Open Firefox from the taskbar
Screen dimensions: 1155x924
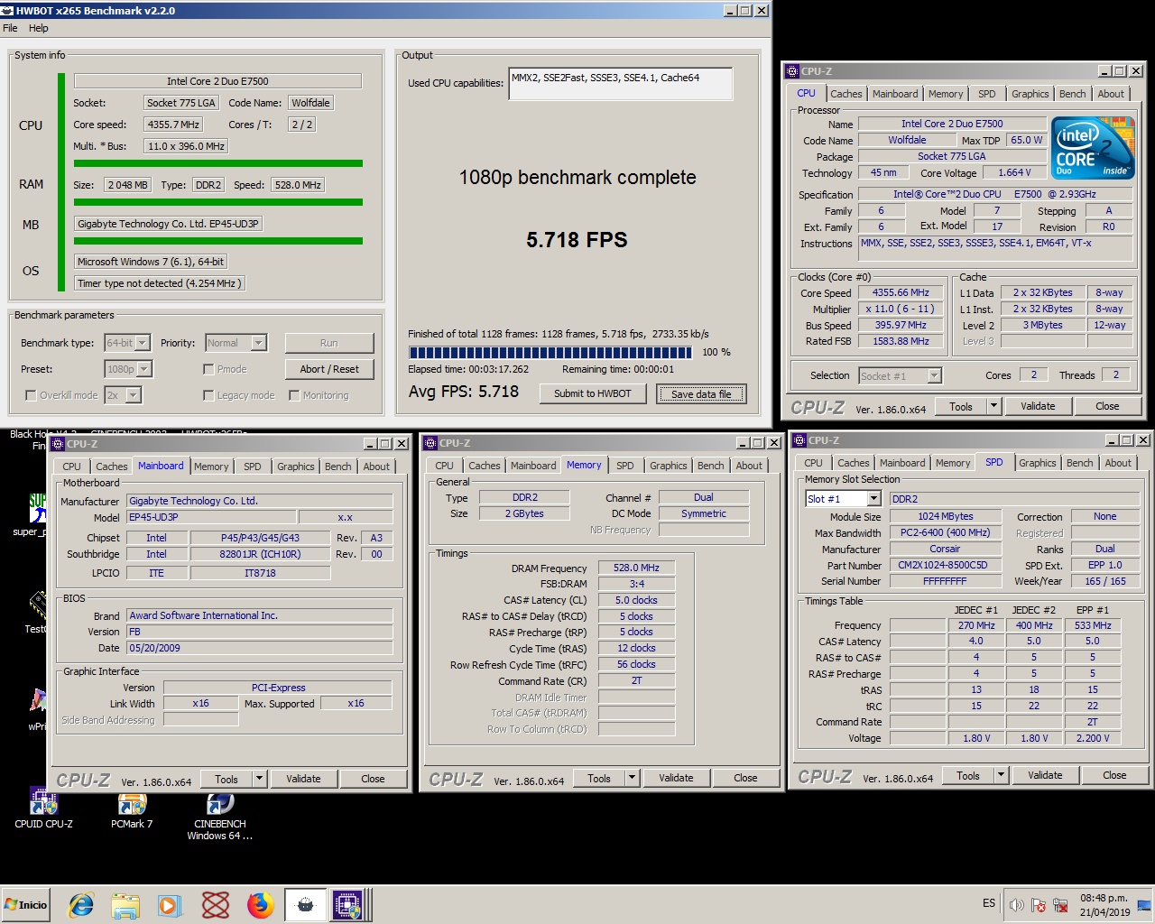(260, 904)
